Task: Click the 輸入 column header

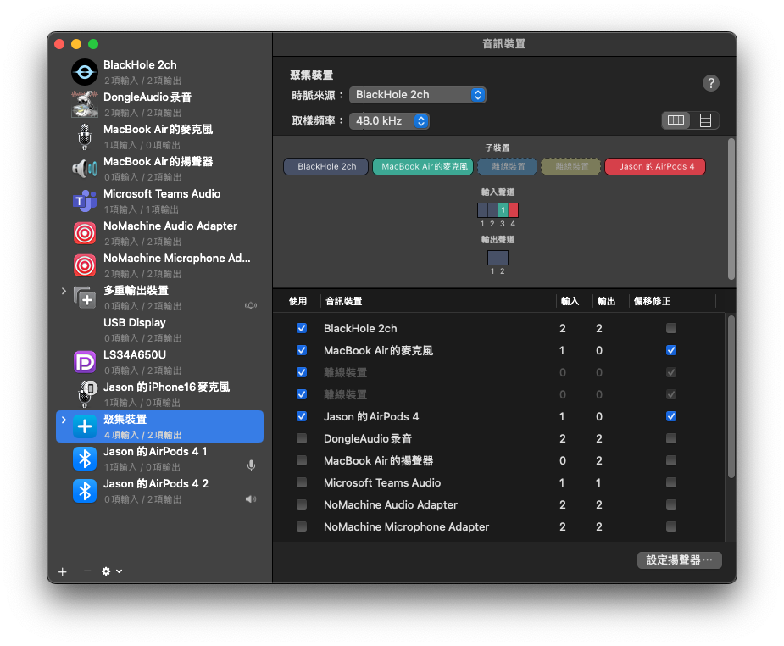Action: coord(570,301)
